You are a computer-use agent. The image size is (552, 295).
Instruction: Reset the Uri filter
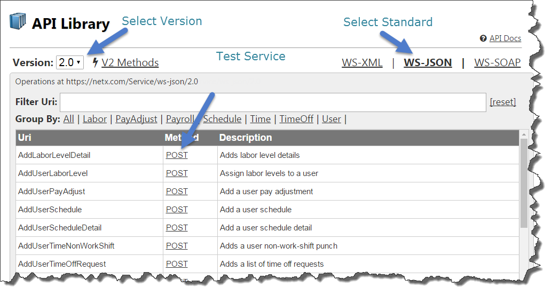pos(503,102)
